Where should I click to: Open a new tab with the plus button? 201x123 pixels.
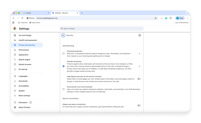coord(82,13)
